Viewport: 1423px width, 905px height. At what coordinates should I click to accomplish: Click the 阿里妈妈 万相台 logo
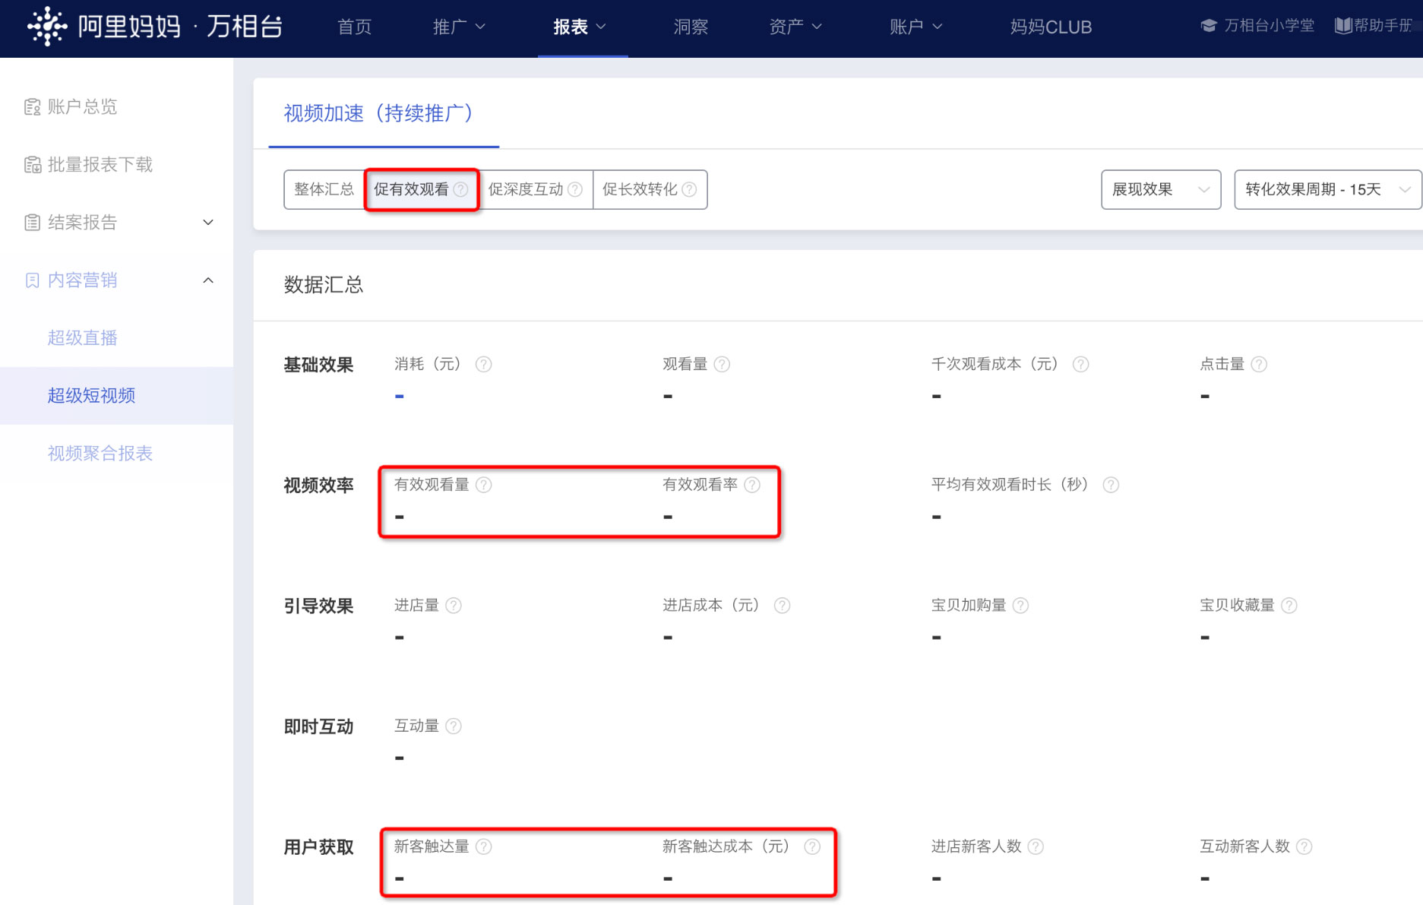coord(155,27)
